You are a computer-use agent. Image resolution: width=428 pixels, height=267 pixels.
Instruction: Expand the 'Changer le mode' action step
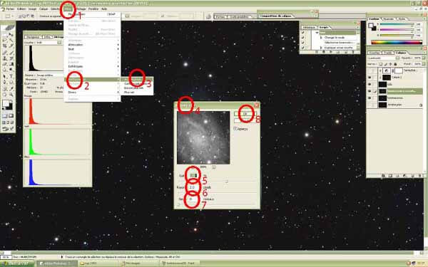322,38
